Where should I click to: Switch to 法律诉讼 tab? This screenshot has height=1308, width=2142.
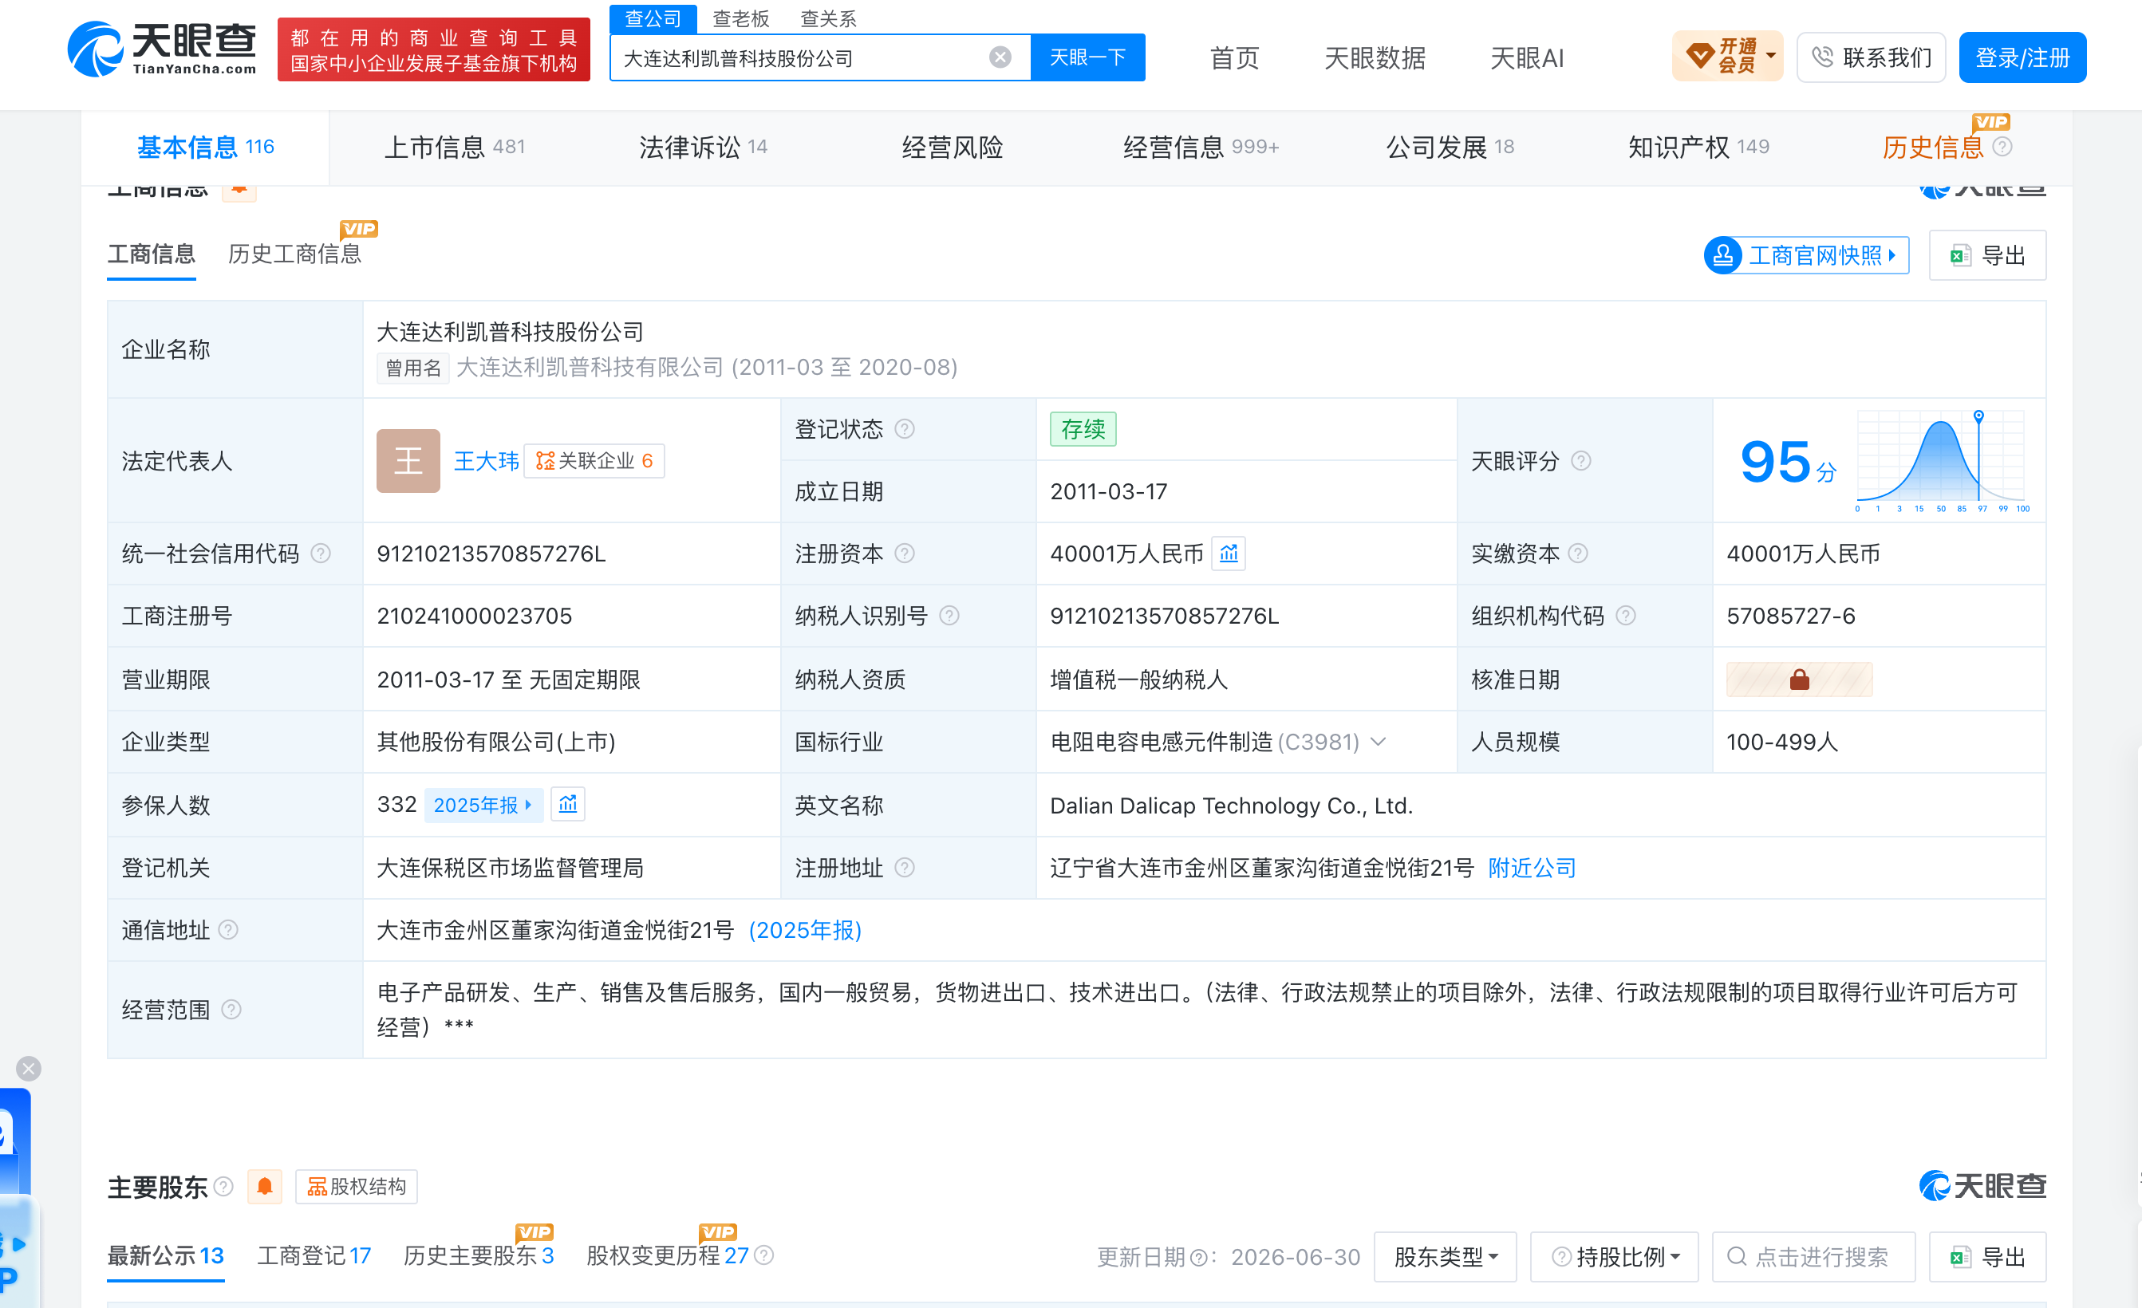704,147
